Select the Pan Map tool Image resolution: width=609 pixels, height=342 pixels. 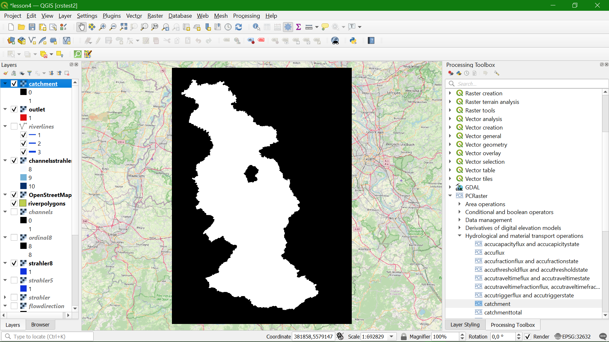[82, 27]
